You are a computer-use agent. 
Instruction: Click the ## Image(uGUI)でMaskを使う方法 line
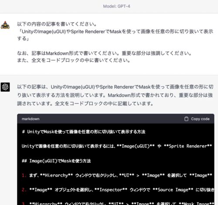click(56, 161)
